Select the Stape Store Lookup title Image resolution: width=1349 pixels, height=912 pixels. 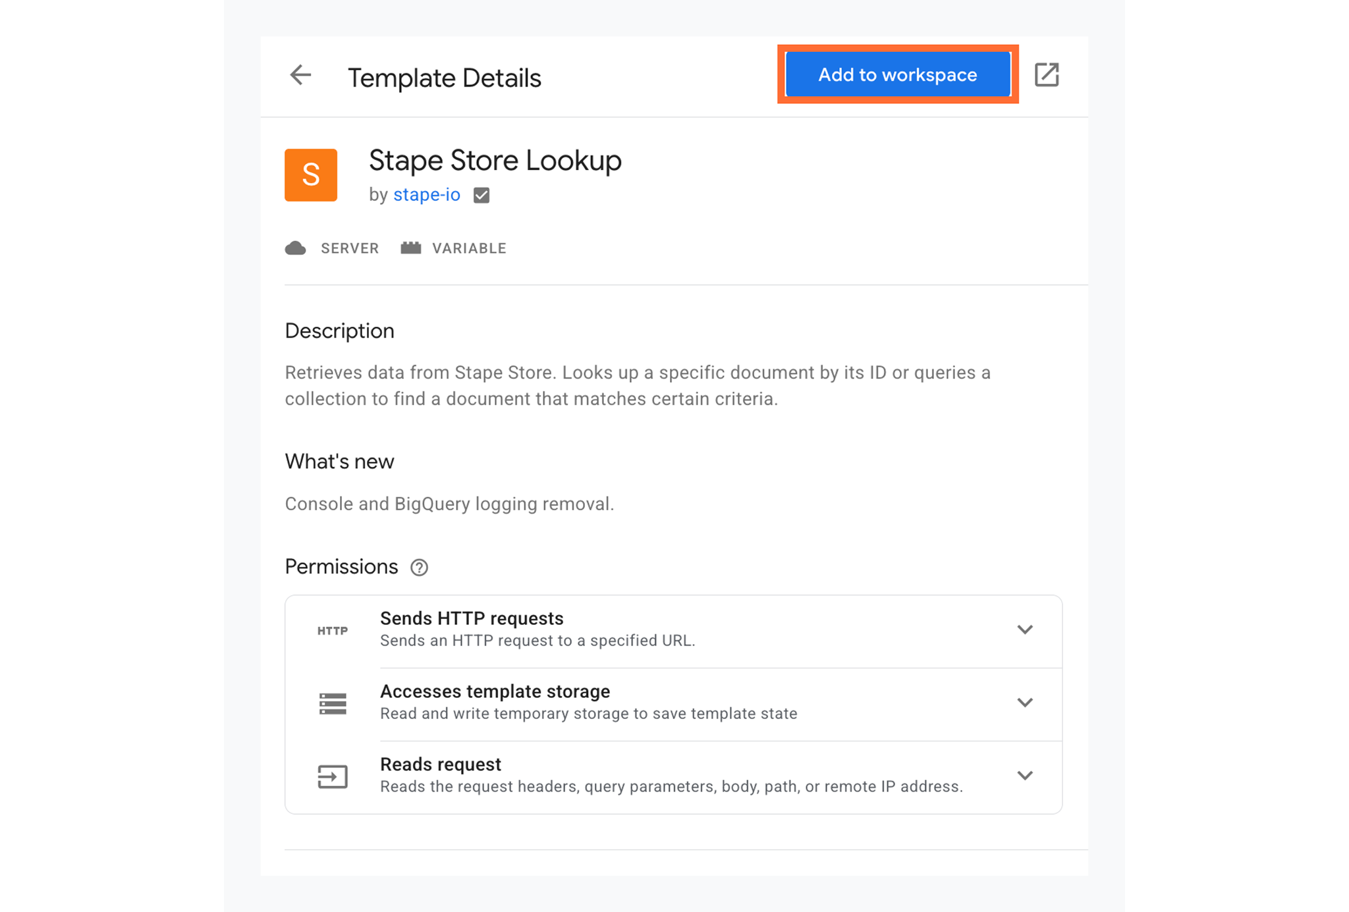coord(495,161)
